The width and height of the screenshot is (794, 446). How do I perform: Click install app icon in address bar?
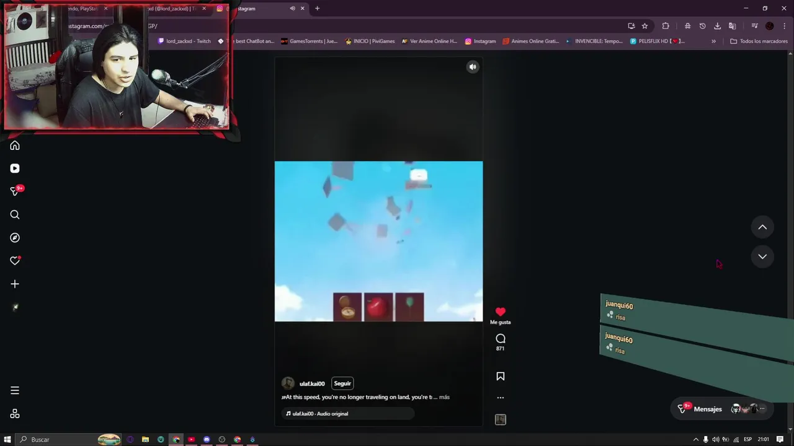631,26
